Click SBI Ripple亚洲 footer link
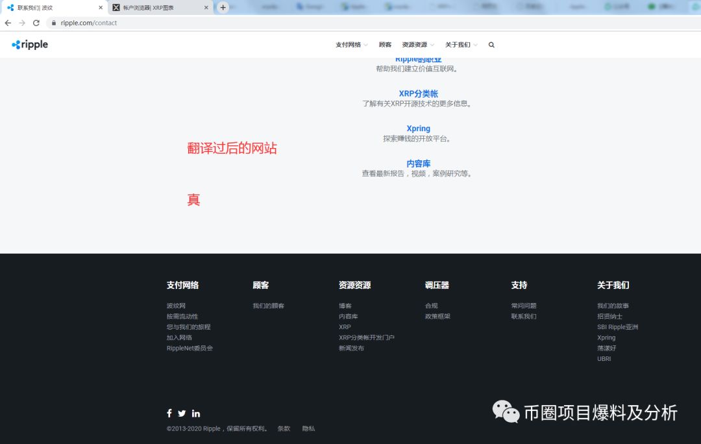 618,327
